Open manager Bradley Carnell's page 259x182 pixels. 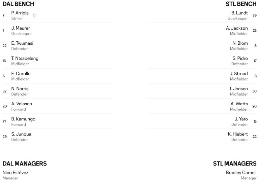pyautogui.click(x=241, y=173)
